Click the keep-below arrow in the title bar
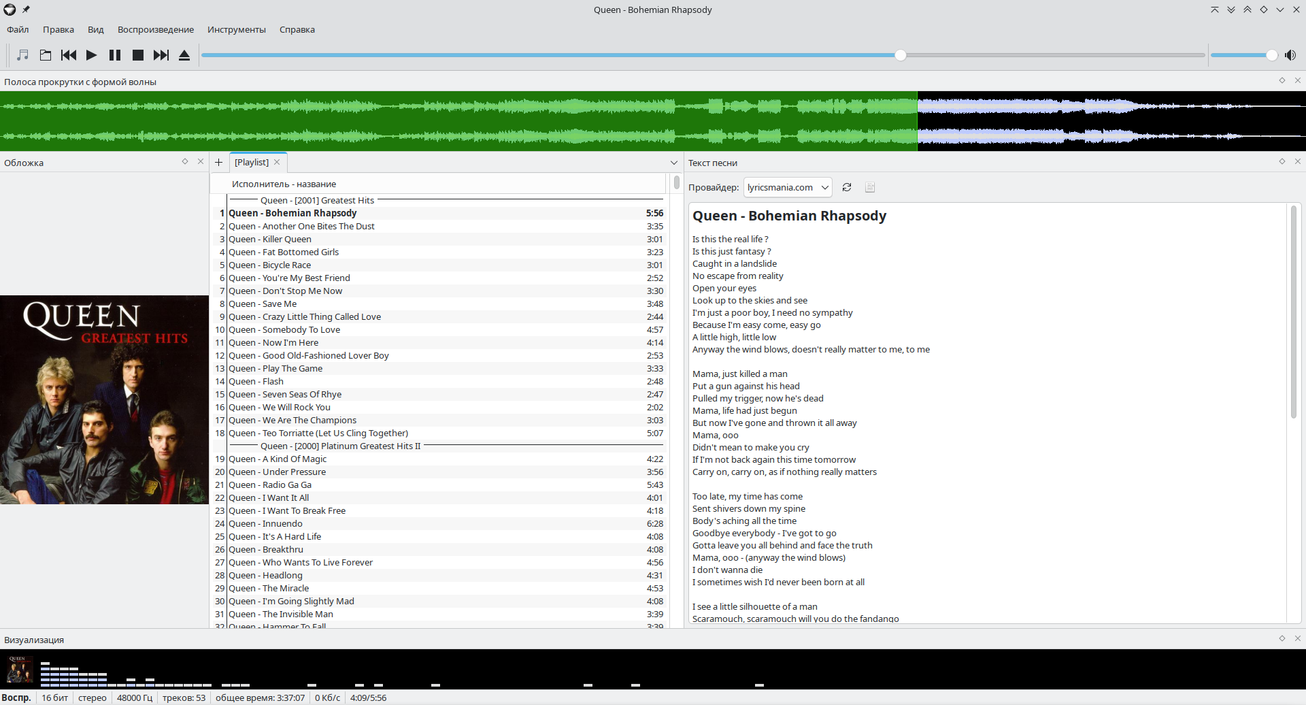Image resolution: width=1306 pixels, height=705 pixels. [x=1231, y=10]
